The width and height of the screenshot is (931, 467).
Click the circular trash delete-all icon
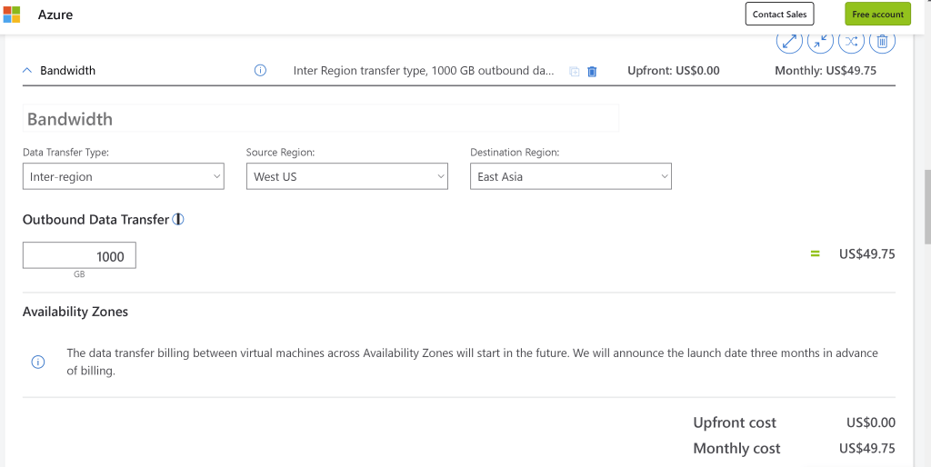[x=882, y=42]
